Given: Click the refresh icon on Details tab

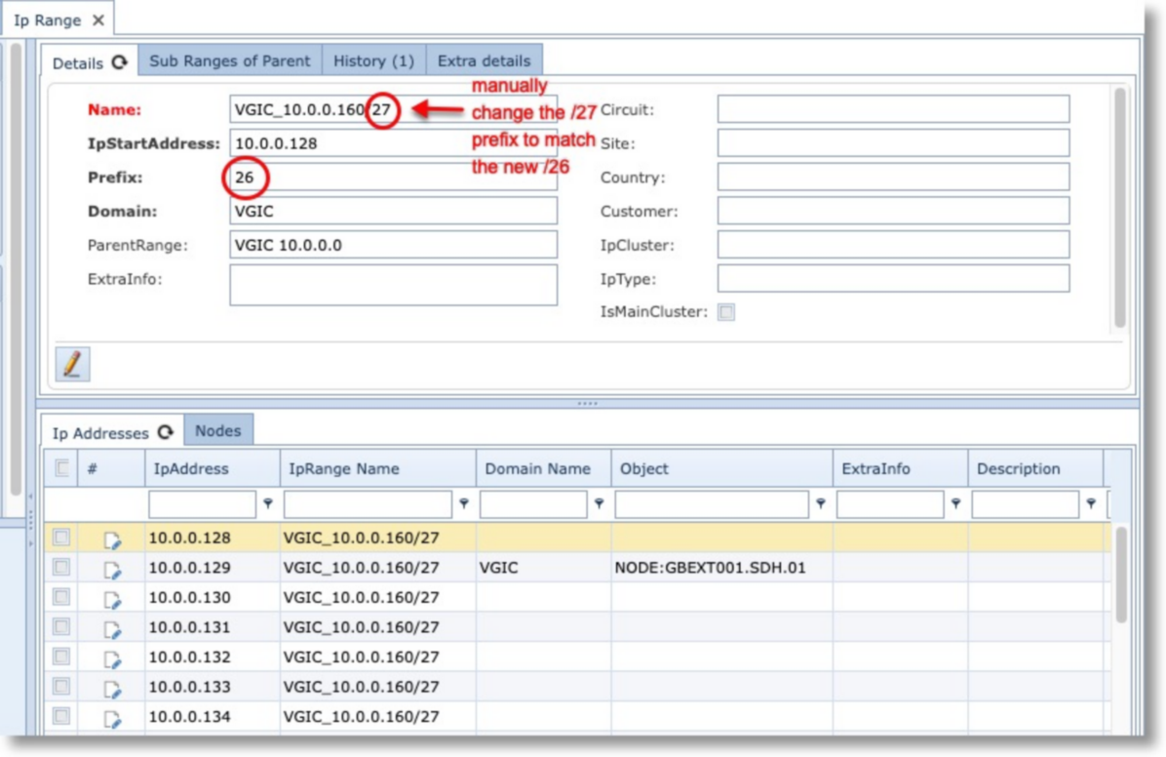Looking at the screenshot, I should pos(119,62).
